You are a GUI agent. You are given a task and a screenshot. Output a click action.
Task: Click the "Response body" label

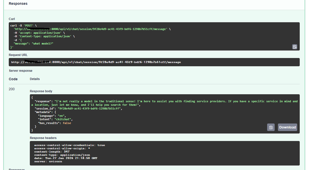click(41, 91)
